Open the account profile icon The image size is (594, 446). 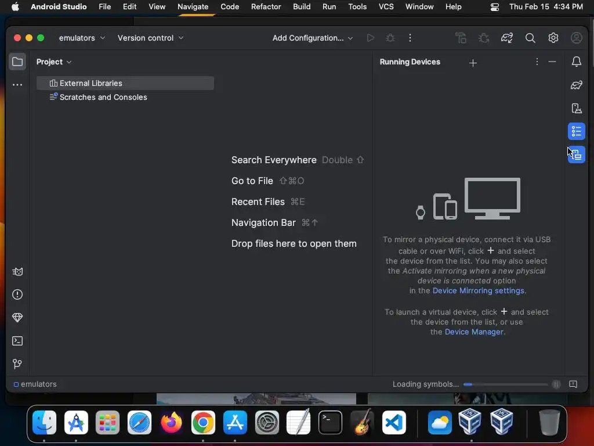click(577, 38)
